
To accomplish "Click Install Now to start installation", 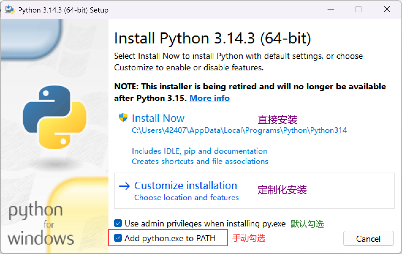I will pyautogui.click(x=158, y=118).
